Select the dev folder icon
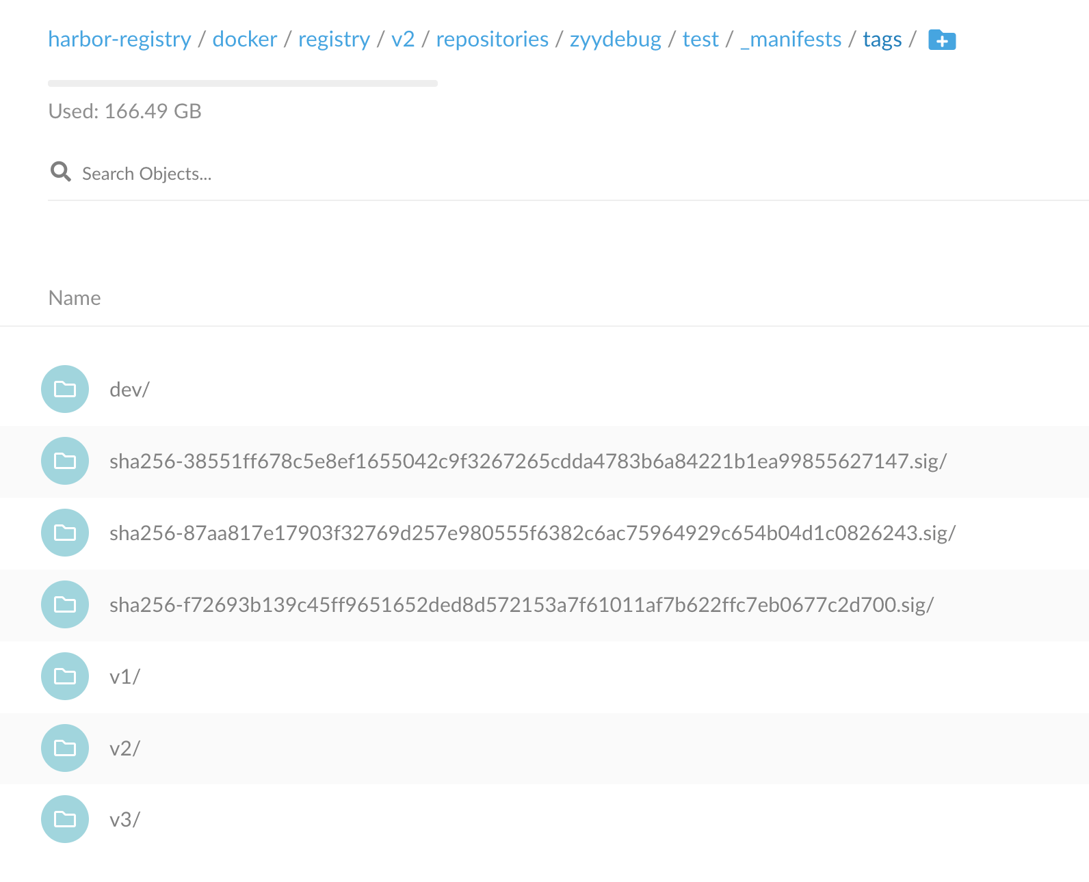Viewport: 1089px width, 882px height. (x=65, y=389)
